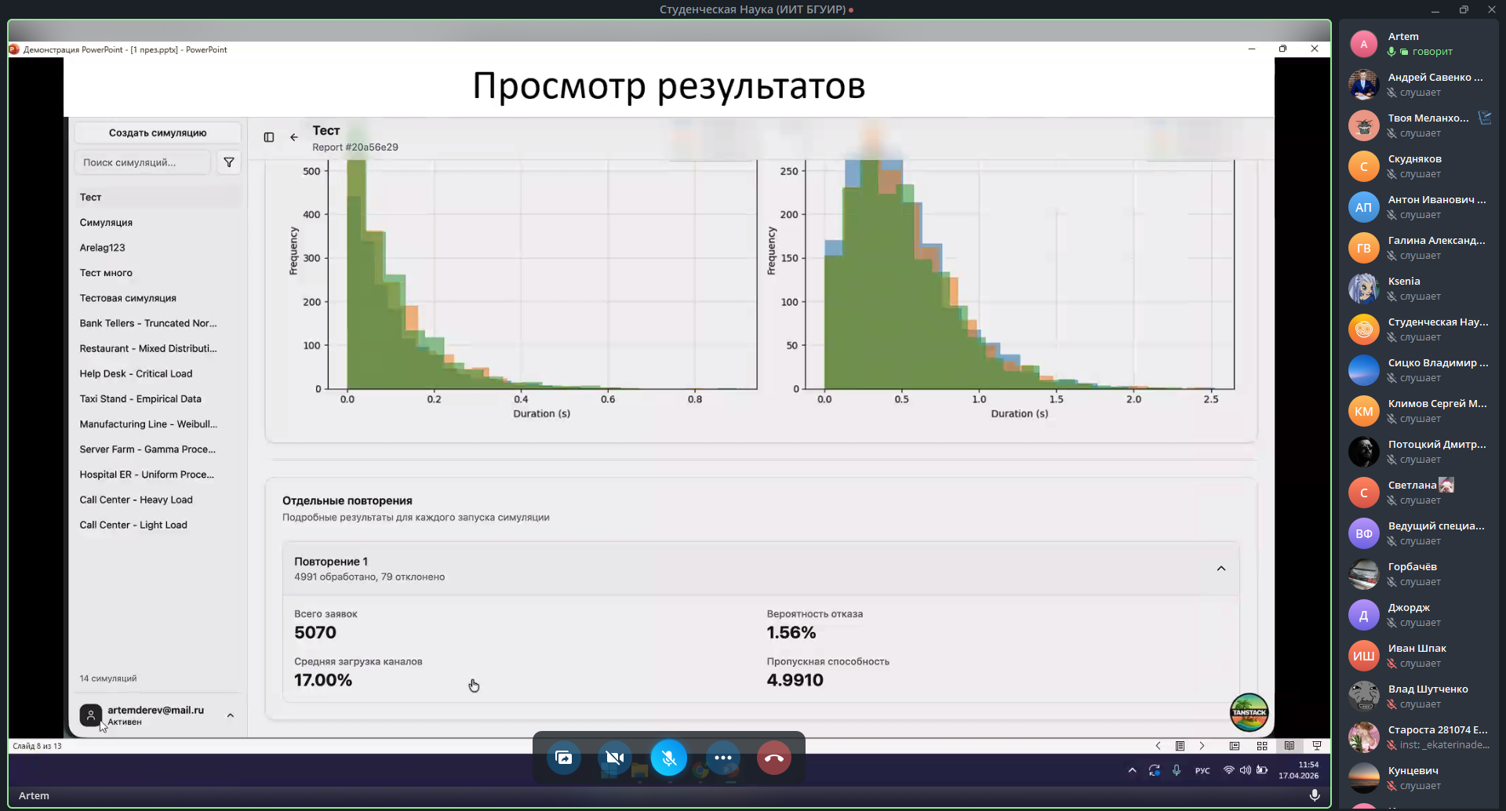Viewport: 1506px width, 811px height.
Task: Click the TanStack devtools logo badge
Action: 1249,712
